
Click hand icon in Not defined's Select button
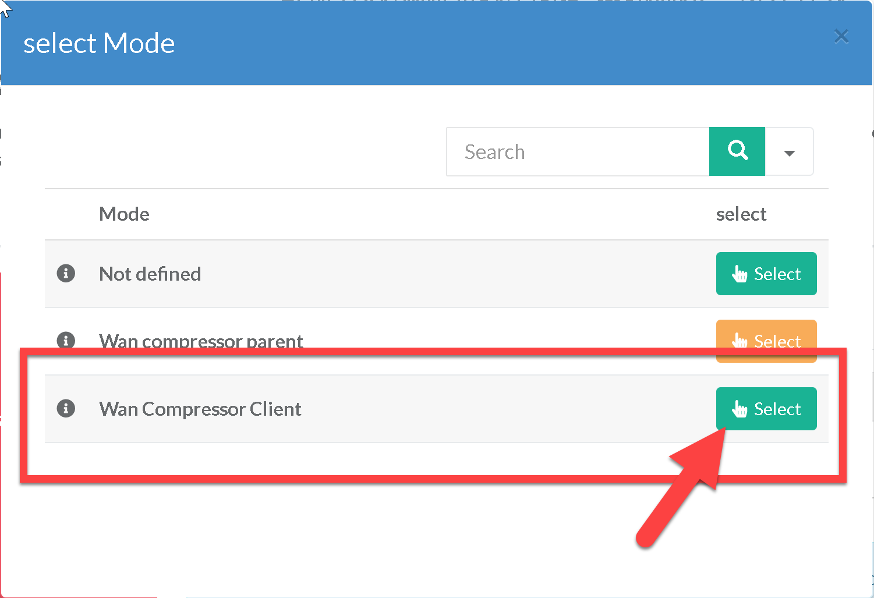739,274
